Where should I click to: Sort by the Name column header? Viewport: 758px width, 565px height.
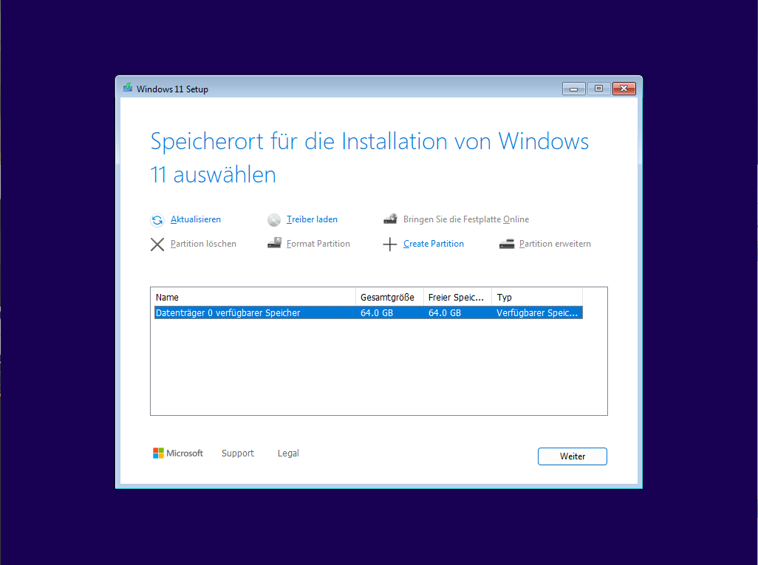[x=255, y=297]
